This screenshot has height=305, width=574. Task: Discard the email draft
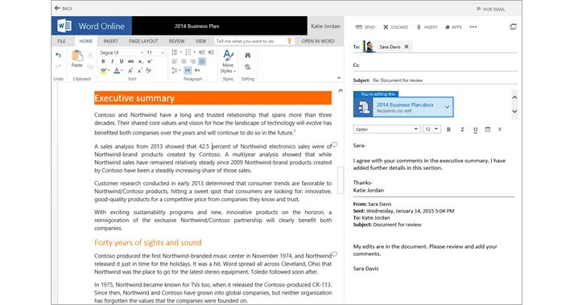[x=396, y=27]
